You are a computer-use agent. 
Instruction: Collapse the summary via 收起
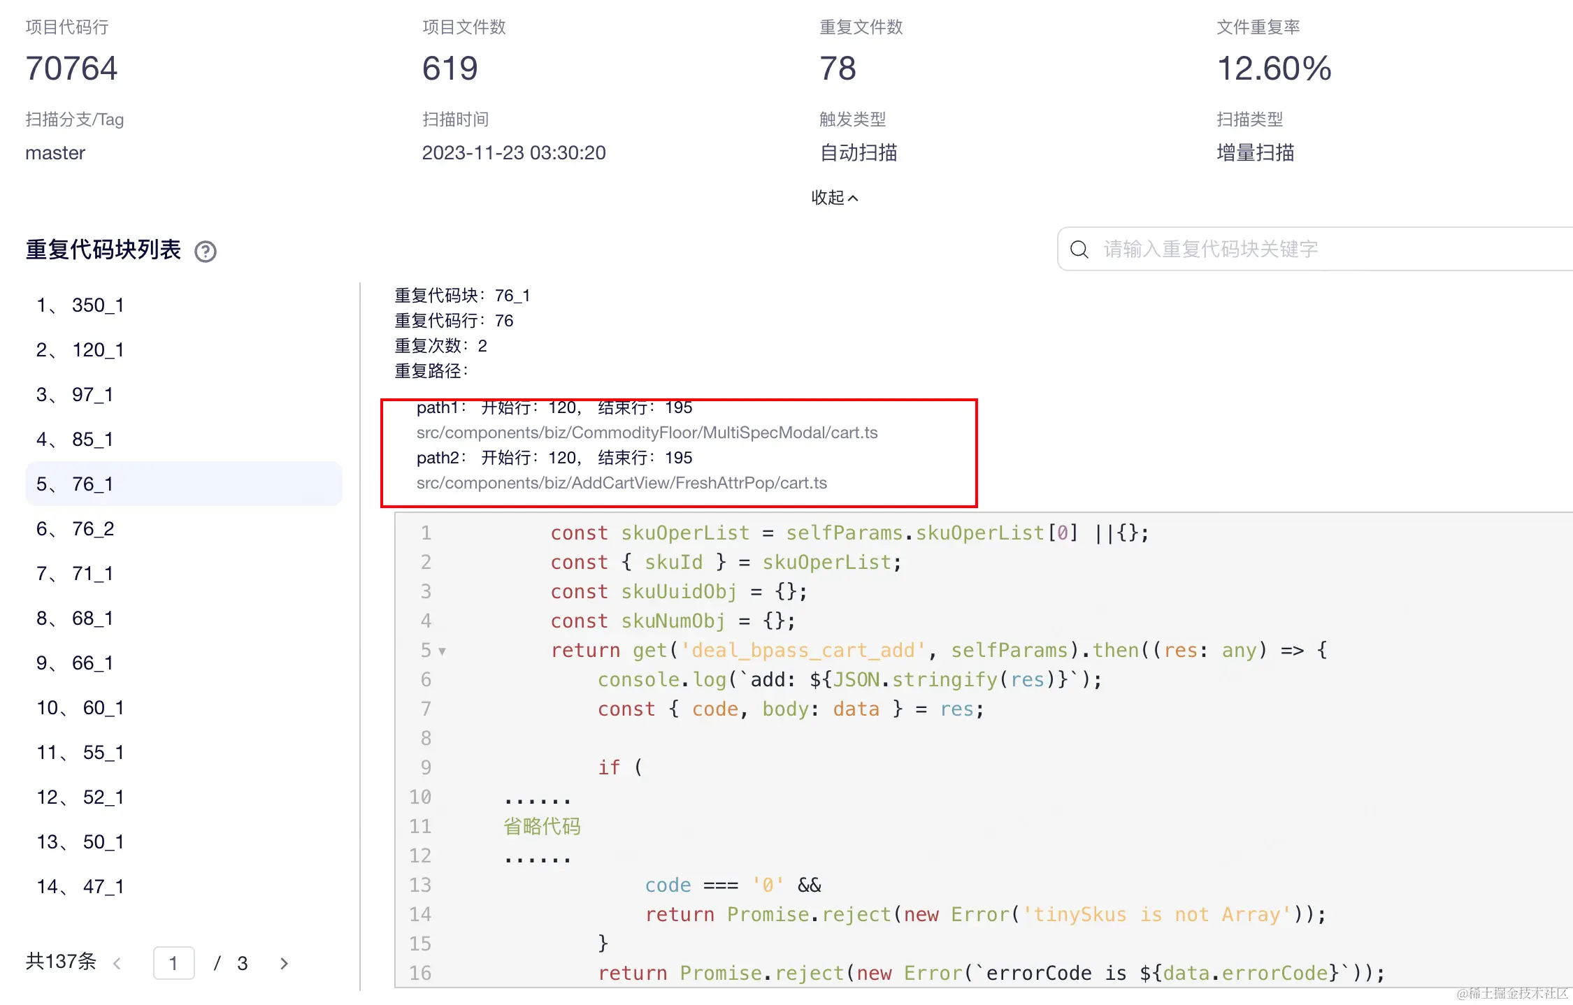[x=834, y=198]
